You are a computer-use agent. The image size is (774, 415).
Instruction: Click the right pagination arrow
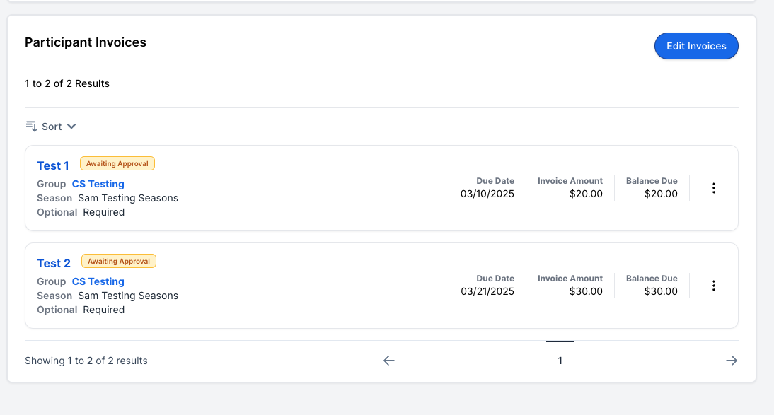click(x=732, y=361)
